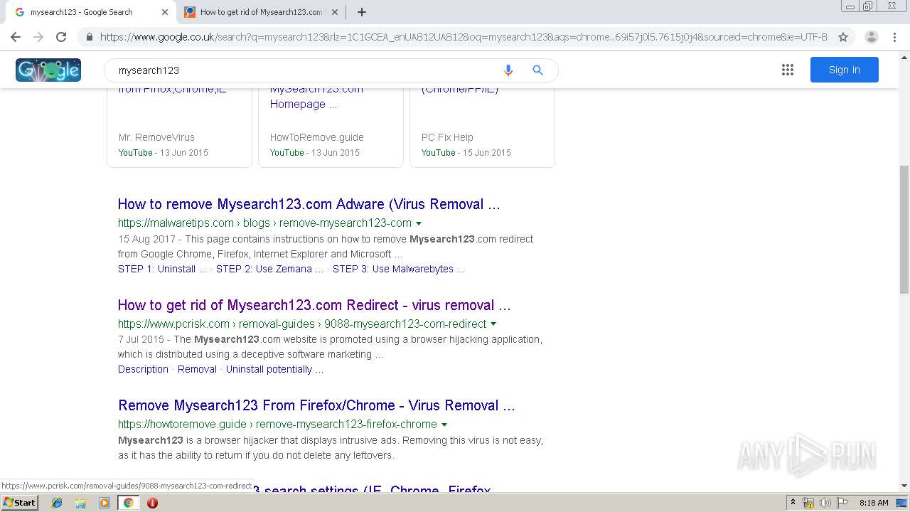The height and width of the screenshot is (512, 910).
Task: Click the address bar URL
Action: point(464,37)
